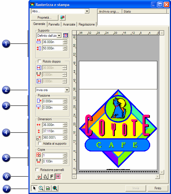This screenshot has height=194, width=171.
Task: Switch to the Generale tab
Action: coord(39,24)
